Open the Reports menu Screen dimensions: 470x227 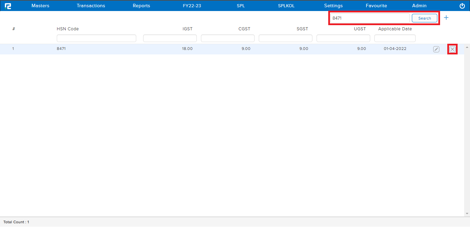tap(141, 6)
